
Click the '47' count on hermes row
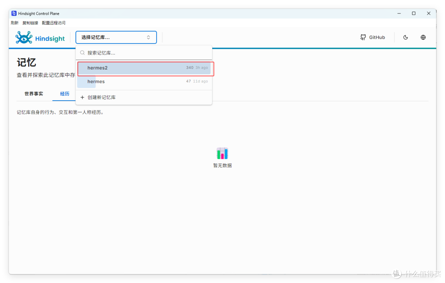pyautogui.click(x=188, y=81)
